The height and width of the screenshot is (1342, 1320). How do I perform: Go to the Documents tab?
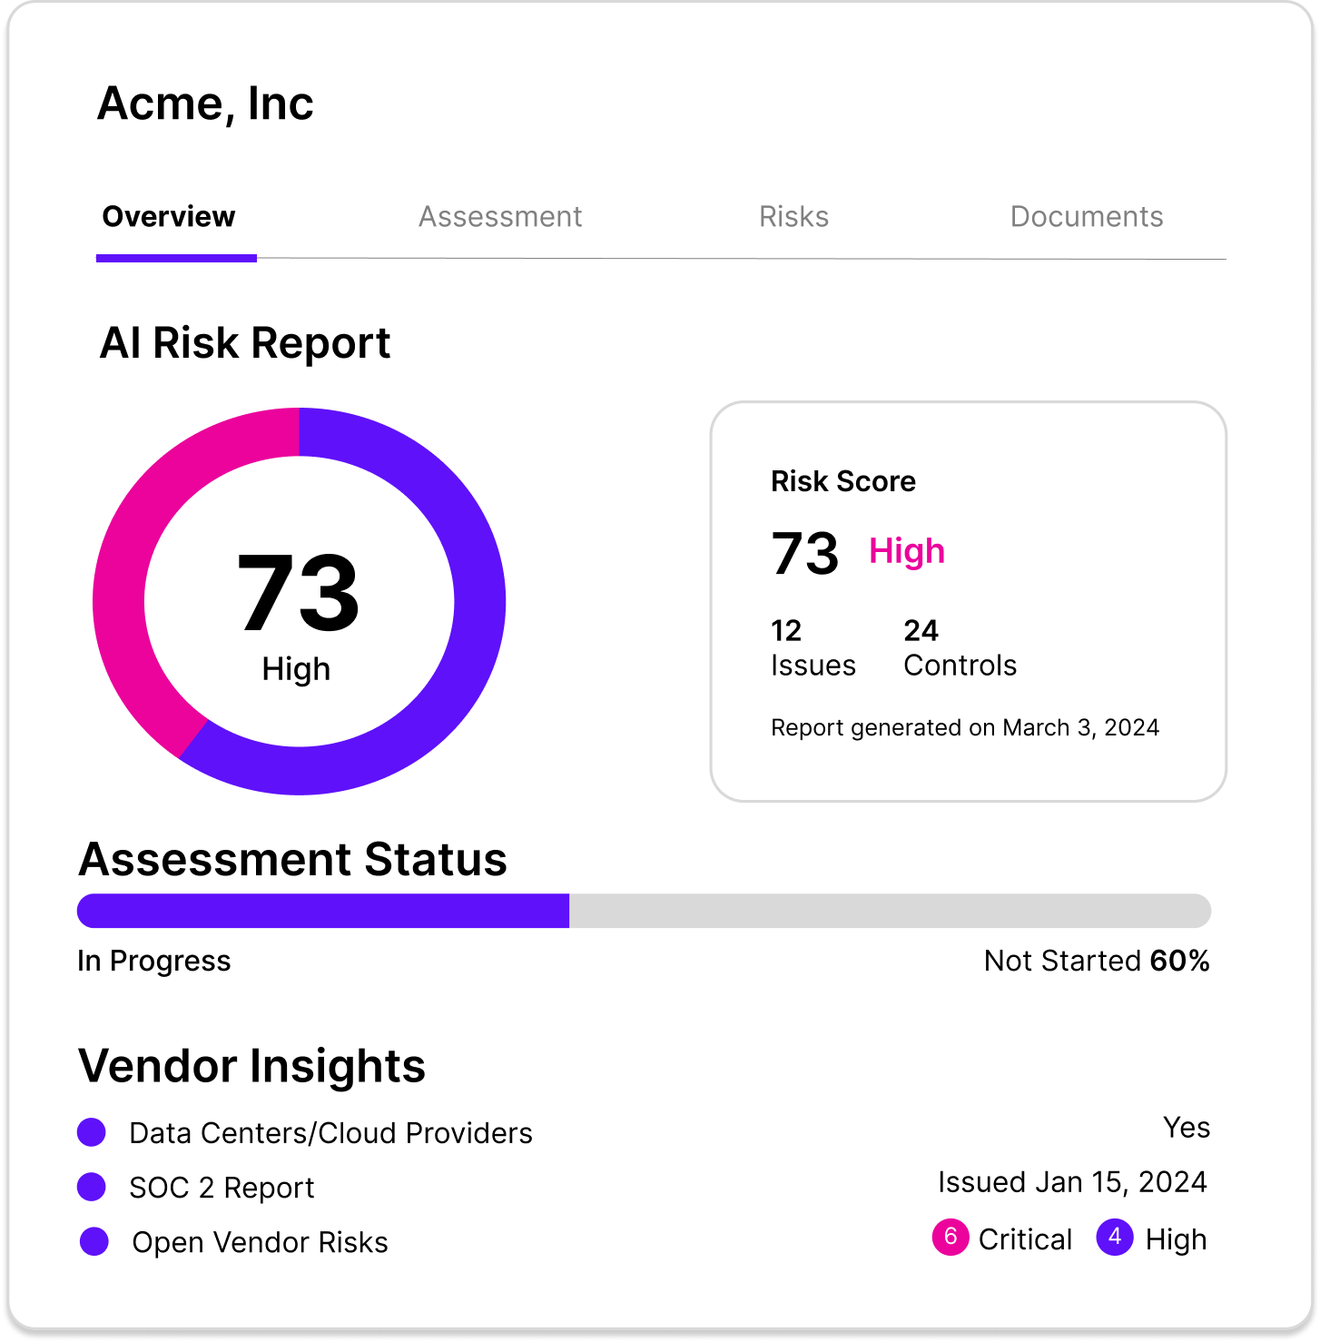pyautogui.click(x=1086, y=217)
